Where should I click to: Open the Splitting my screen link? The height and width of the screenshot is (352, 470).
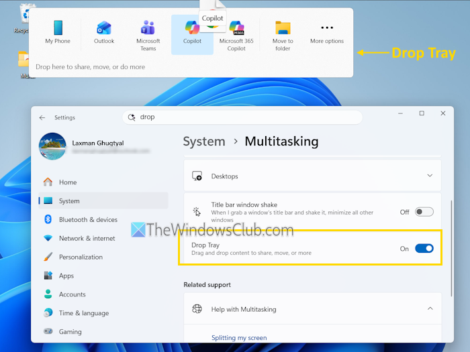(239, 338)
